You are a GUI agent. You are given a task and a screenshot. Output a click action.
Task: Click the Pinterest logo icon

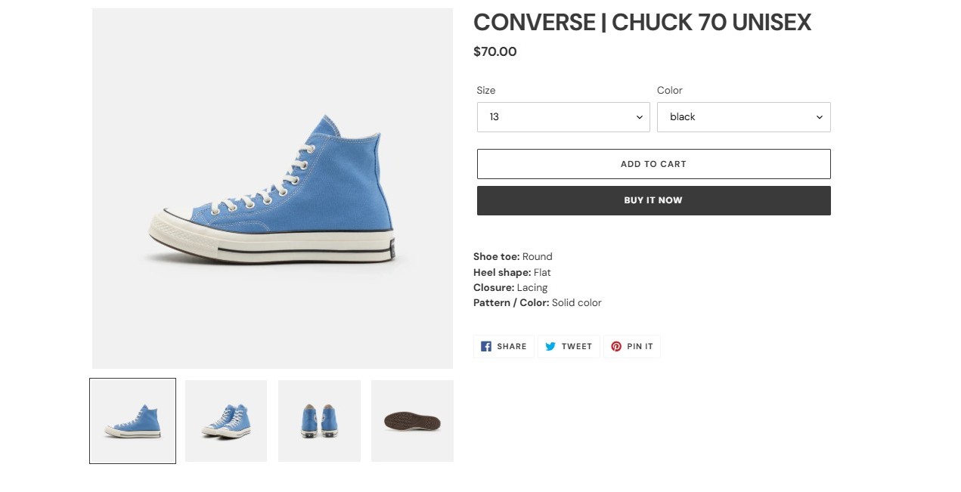pos(616,346)
